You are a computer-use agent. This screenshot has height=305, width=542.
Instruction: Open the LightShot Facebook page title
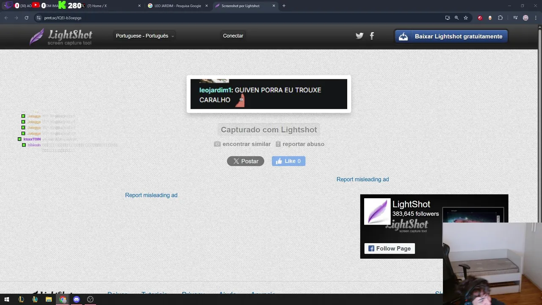pos(411,204)
